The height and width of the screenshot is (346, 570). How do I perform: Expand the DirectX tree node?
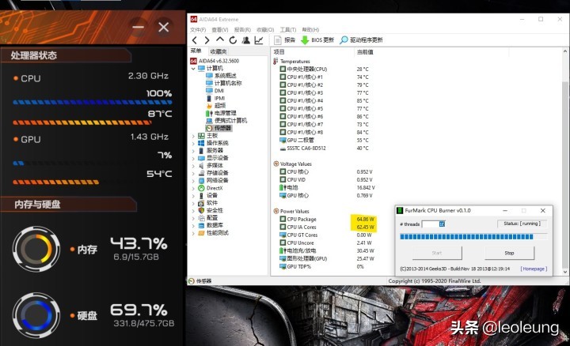tap(193, 188)
